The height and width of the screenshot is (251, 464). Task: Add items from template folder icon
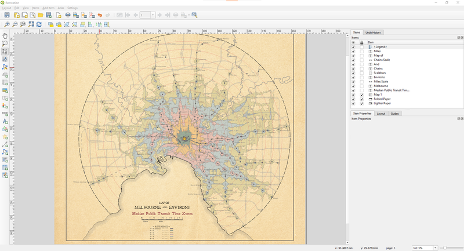(41, 15)
